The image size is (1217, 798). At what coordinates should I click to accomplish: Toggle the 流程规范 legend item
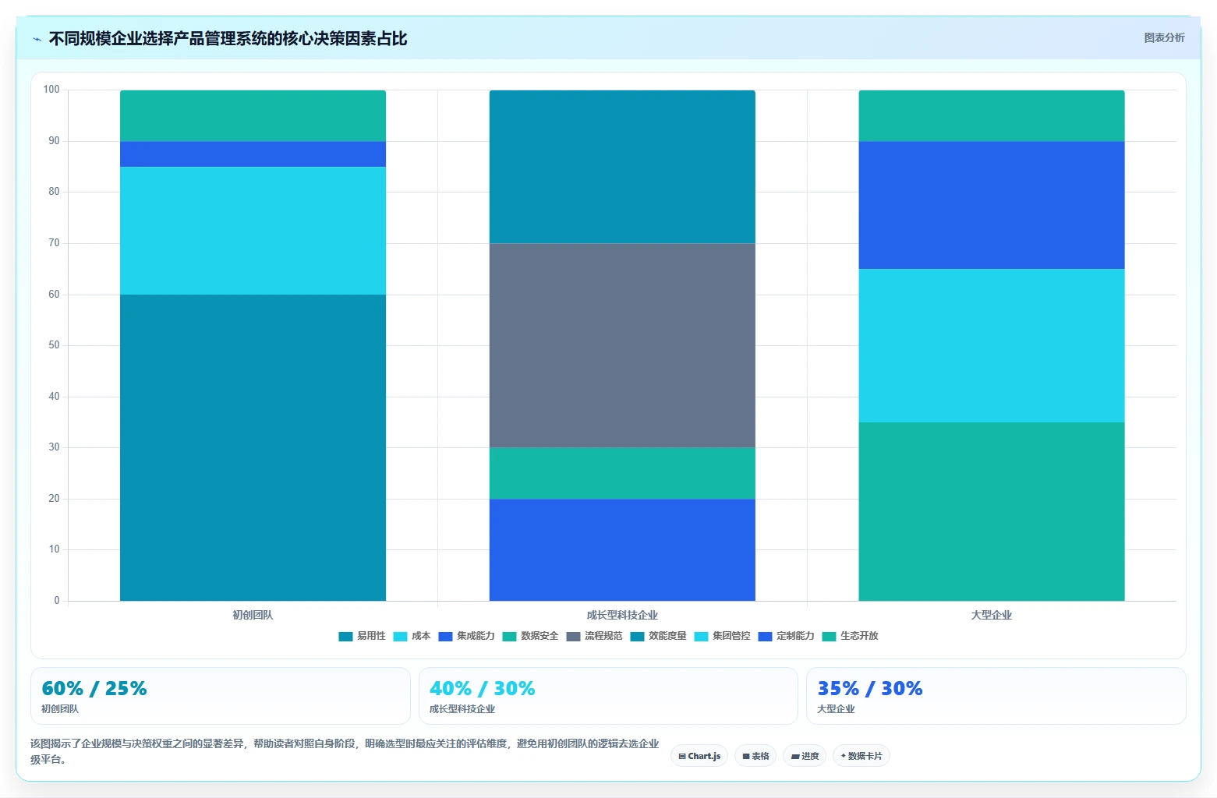tap(595, 636)
